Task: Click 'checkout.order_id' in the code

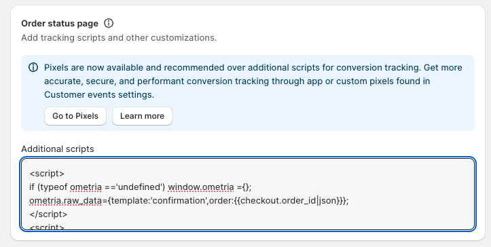Action: pyautogui.click(x=278, y=201)
